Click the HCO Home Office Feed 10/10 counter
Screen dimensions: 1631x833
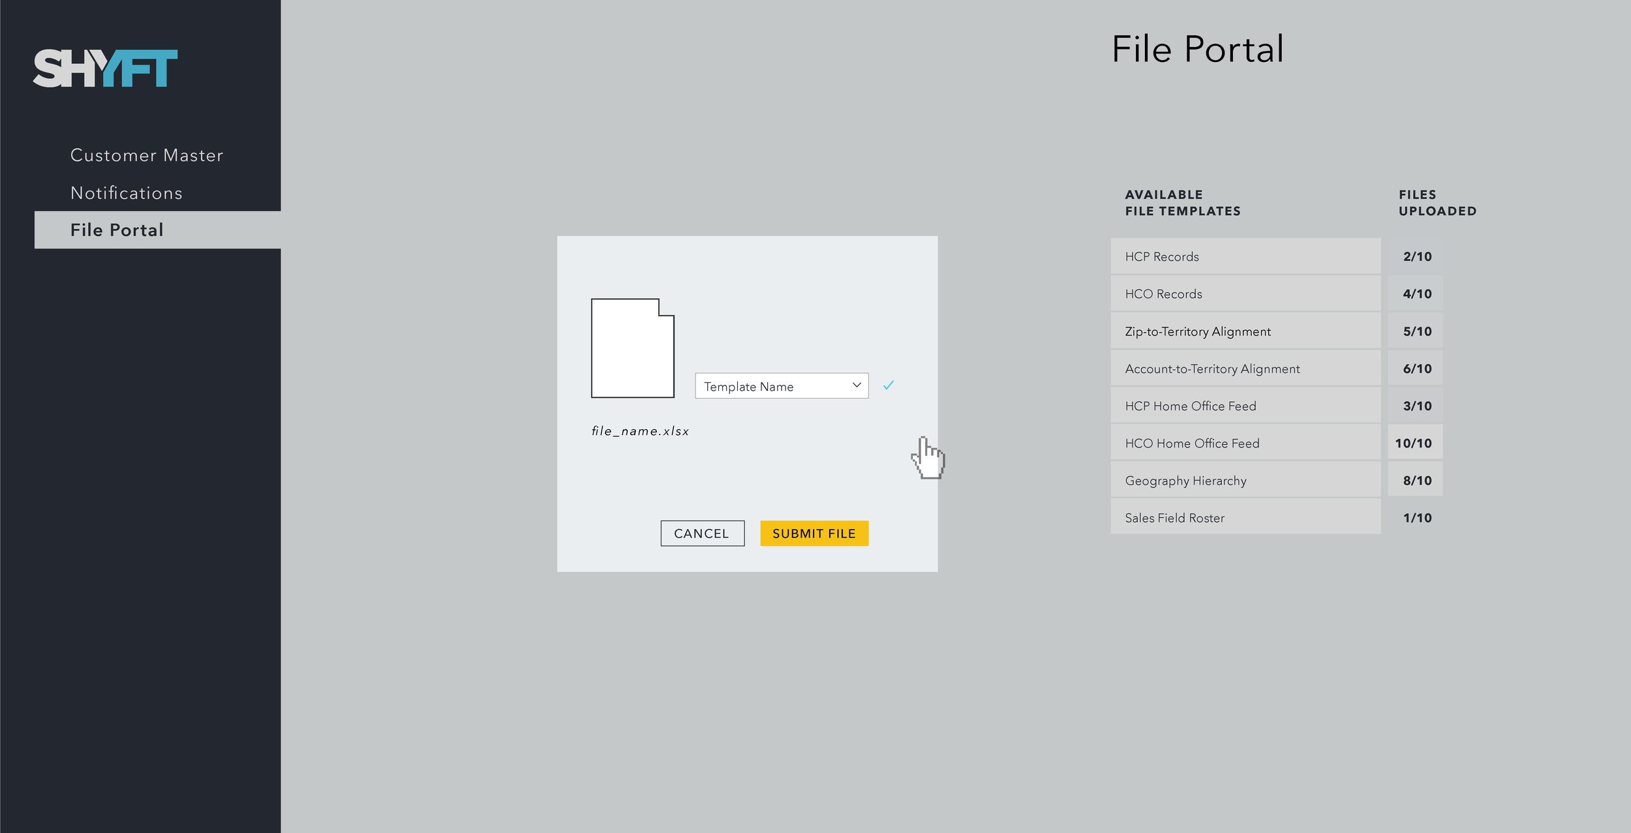pos(1414,442)
